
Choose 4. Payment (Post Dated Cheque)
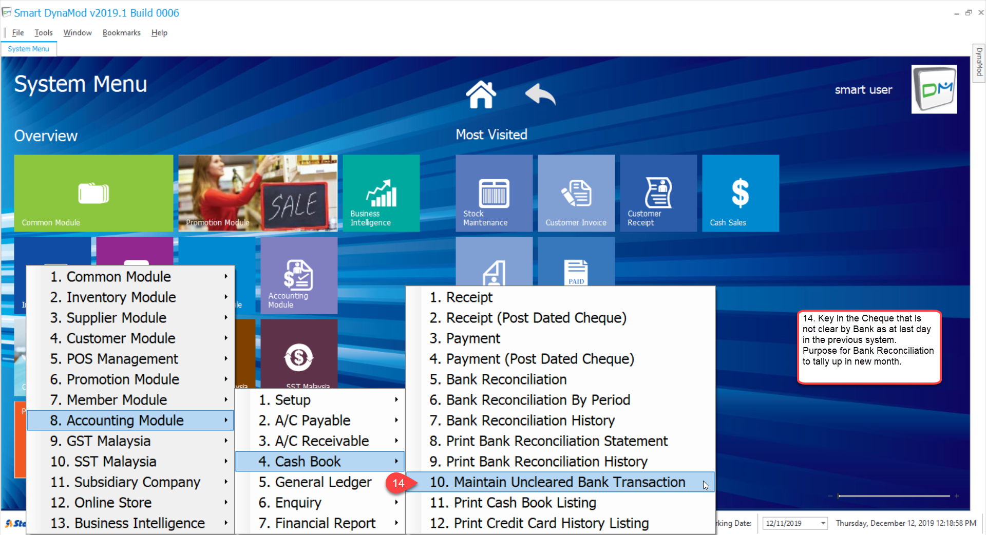click(x=560, y=358)
